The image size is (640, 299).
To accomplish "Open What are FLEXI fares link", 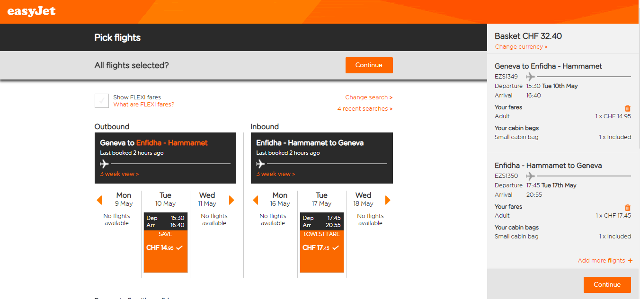I will tap(144, 105).
